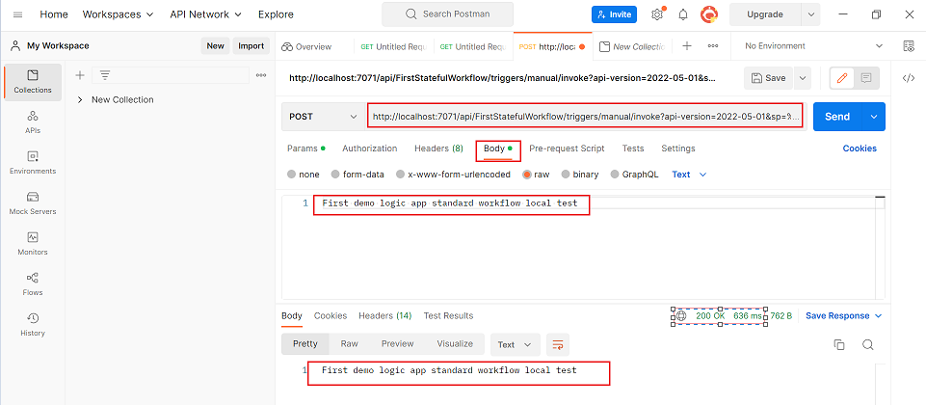The image size is (926, 405).
Task: Open the HTTP method POST dropdown
Action: click(324, 117)
